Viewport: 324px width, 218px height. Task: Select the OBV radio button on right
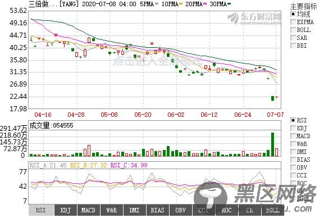[x=293, y=167]
